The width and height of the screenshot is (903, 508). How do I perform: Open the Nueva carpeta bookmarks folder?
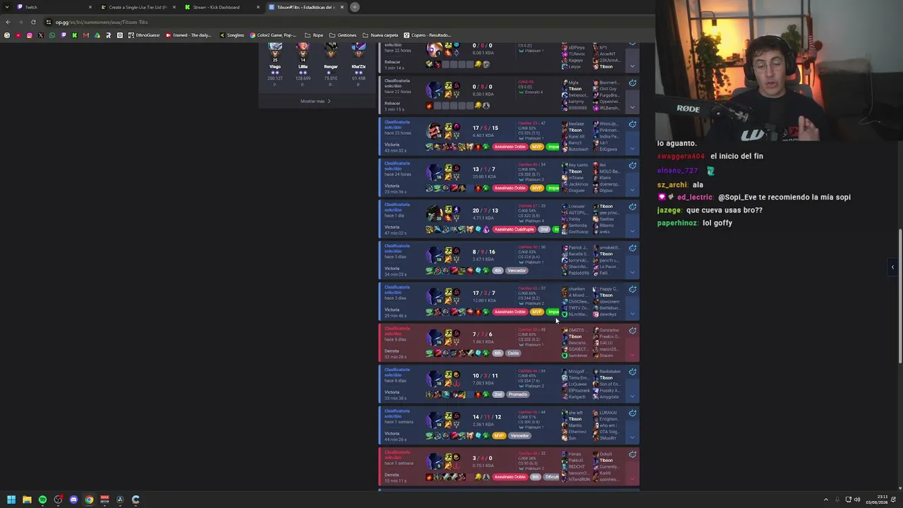click(380, 35)
